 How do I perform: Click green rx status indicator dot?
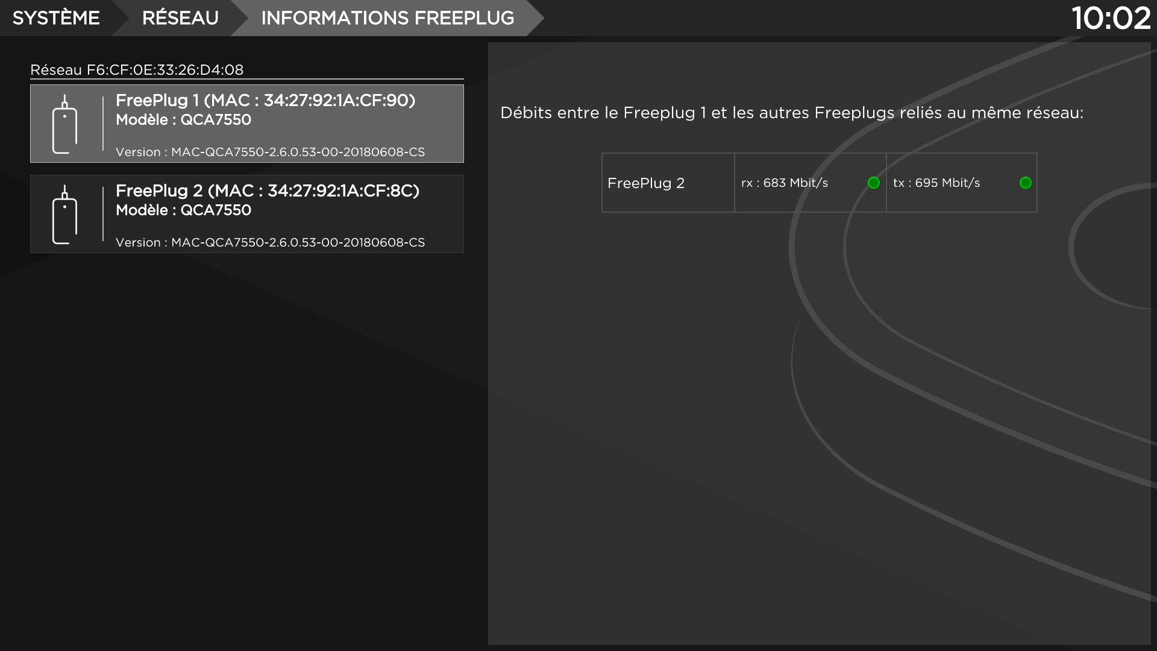874,183
